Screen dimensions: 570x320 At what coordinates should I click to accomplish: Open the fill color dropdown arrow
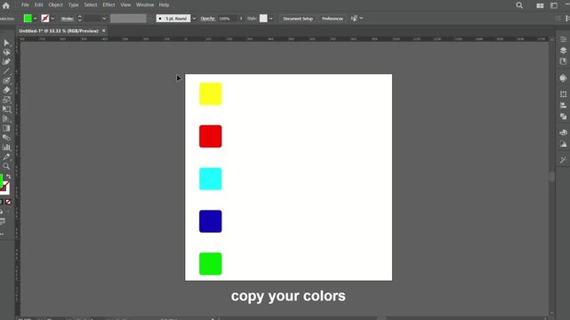point(36,19)
